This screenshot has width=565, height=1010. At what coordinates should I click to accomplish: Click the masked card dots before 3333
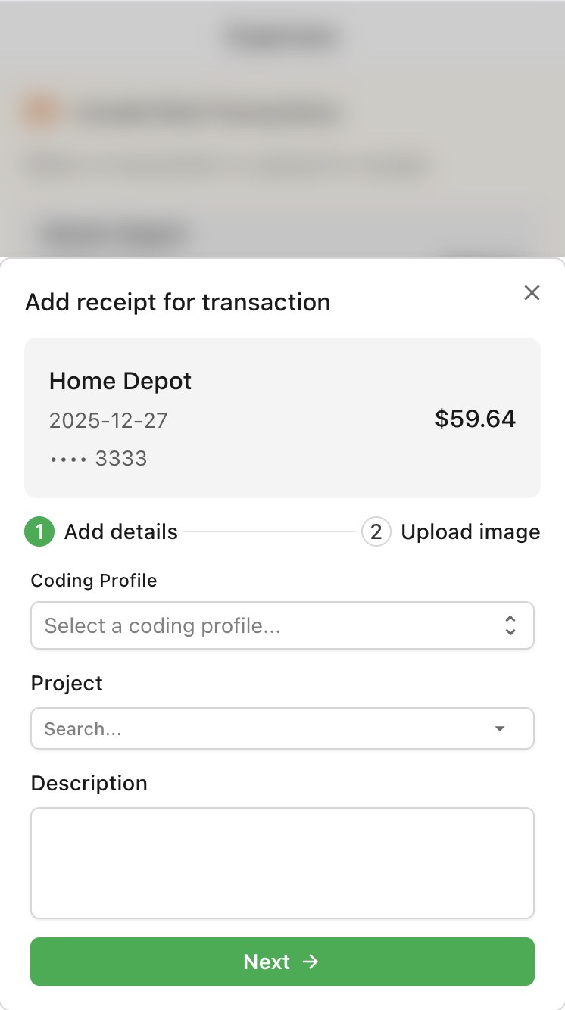click(68, 459)
